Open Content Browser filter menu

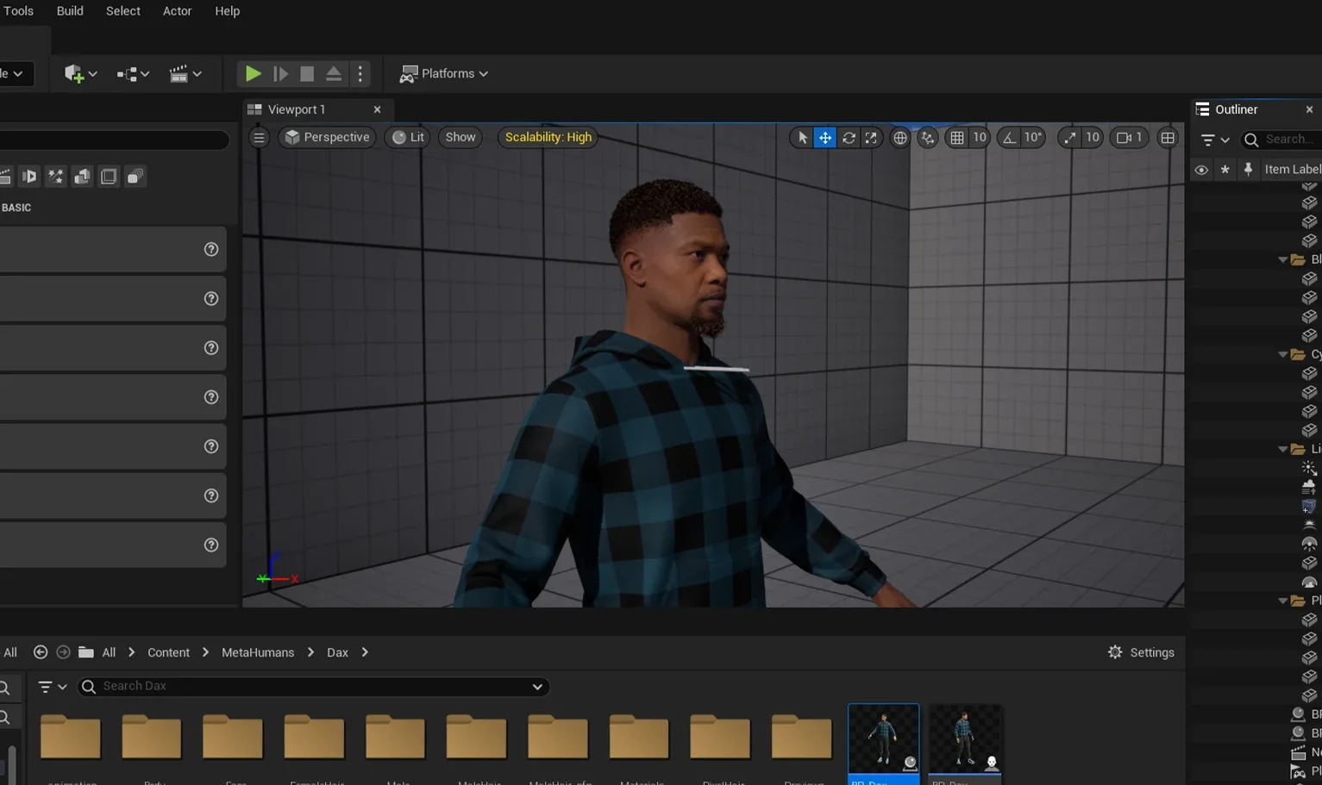click(53, 687)
